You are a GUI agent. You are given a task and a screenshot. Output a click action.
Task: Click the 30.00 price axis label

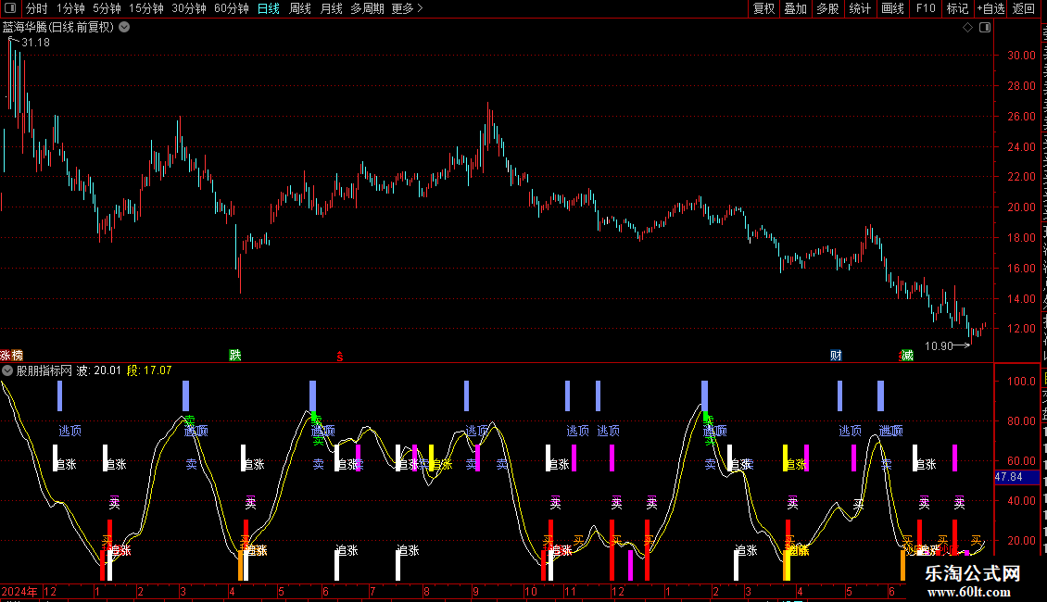coord(1022,56)
